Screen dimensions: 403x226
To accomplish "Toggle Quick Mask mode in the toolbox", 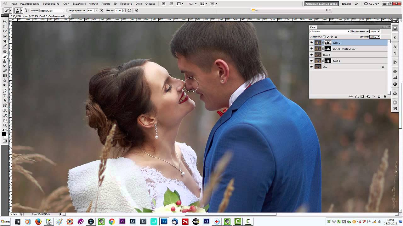I will click(x=5, y=141).
